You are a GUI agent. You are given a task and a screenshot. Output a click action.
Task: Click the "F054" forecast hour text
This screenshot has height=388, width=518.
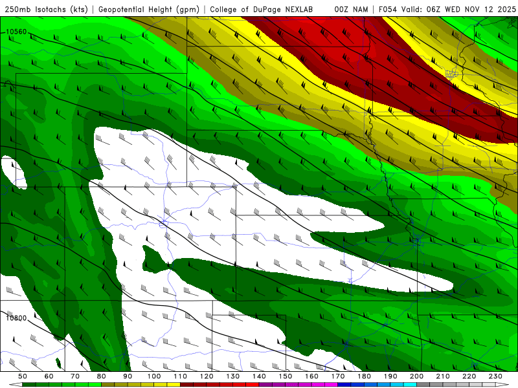[388, 10]
